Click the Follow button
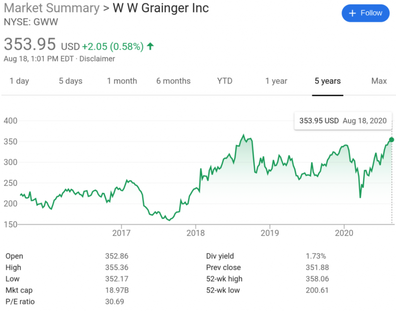The height and width of the screenshot is (311, 396). point(365,13)
